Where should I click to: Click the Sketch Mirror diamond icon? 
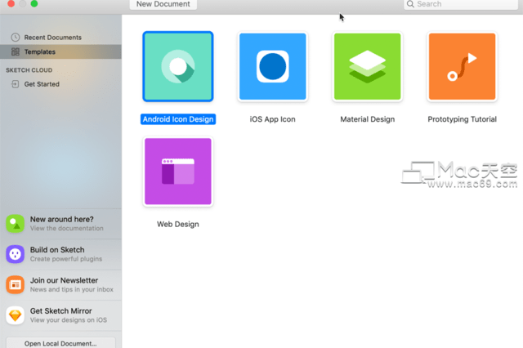[15, 315]
